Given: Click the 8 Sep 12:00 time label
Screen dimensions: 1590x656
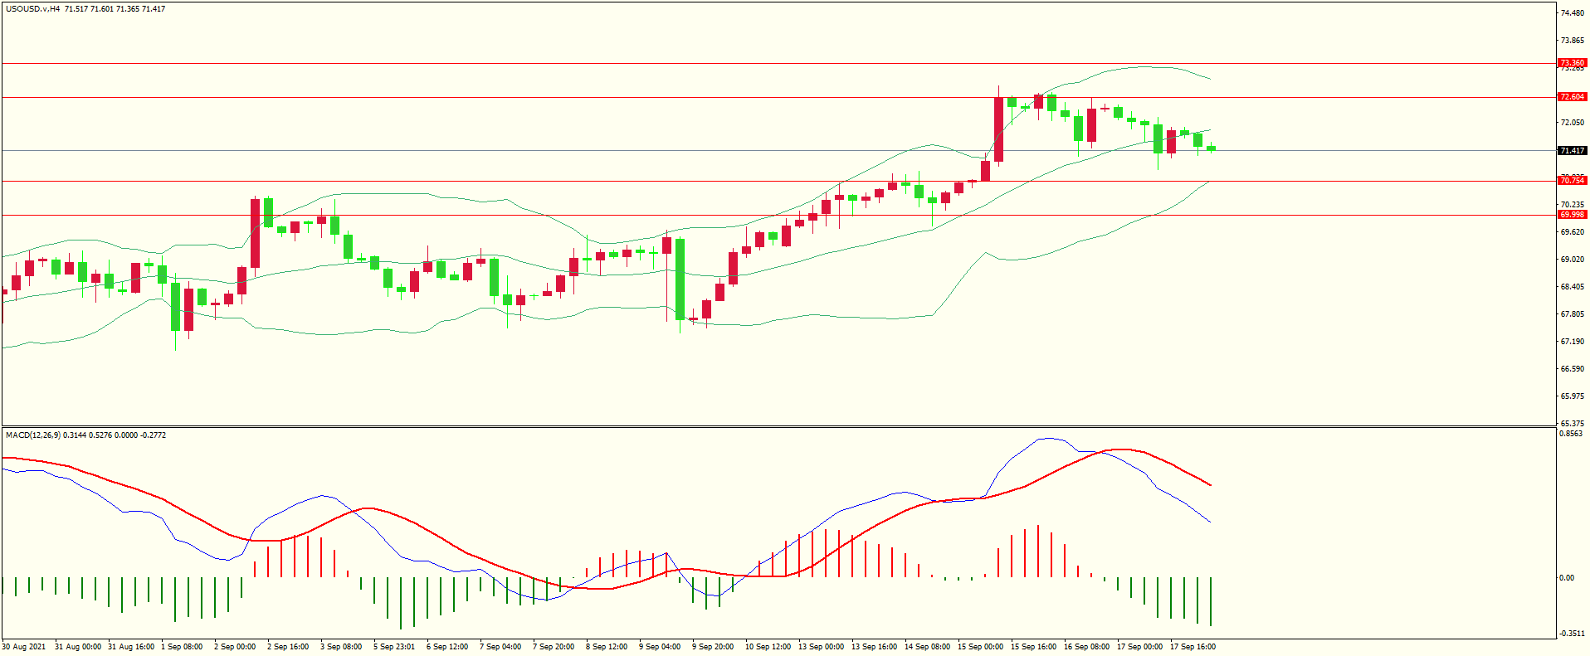Looking at the screenshot, I should tap(607, 647).
